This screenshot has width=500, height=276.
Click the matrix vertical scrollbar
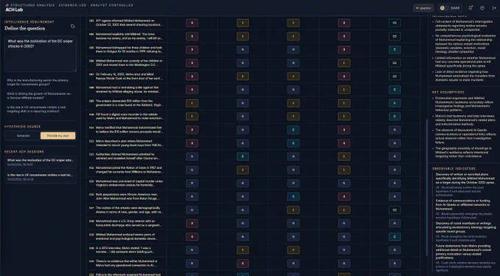426,187
